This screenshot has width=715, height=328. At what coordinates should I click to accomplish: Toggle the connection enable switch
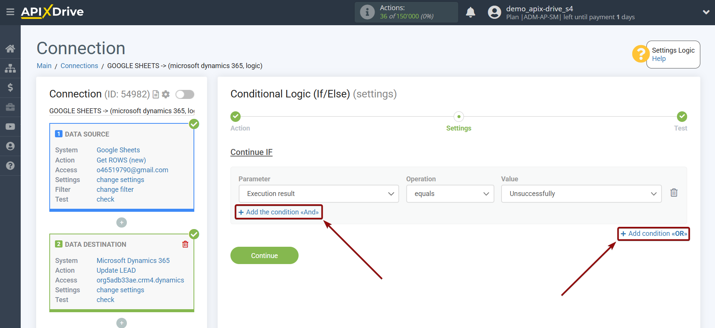tap(185, 94)
